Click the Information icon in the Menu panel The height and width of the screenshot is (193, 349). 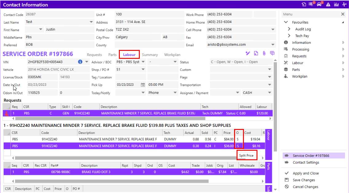(286, 42)
